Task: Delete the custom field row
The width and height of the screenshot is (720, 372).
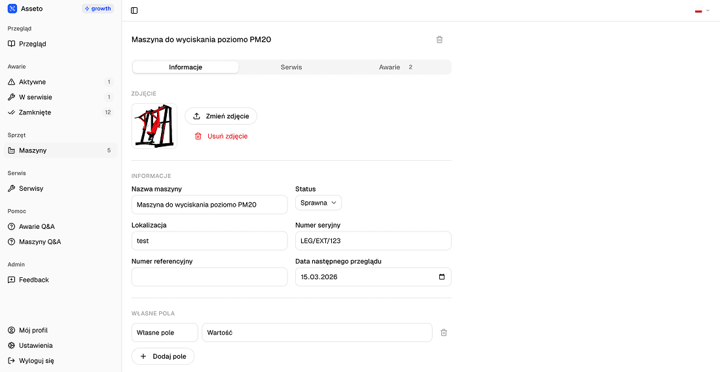Action: tap(443, 333)
